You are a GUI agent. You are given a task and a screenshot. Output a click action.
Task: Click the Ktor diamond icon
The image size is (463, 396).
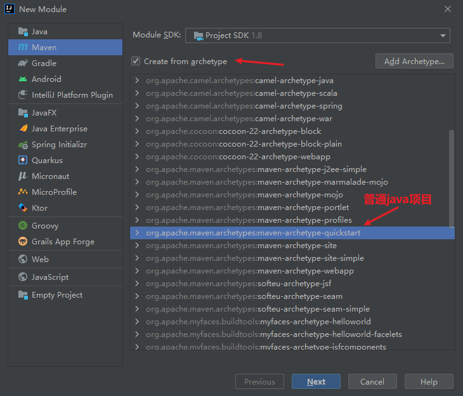point(23,208)
